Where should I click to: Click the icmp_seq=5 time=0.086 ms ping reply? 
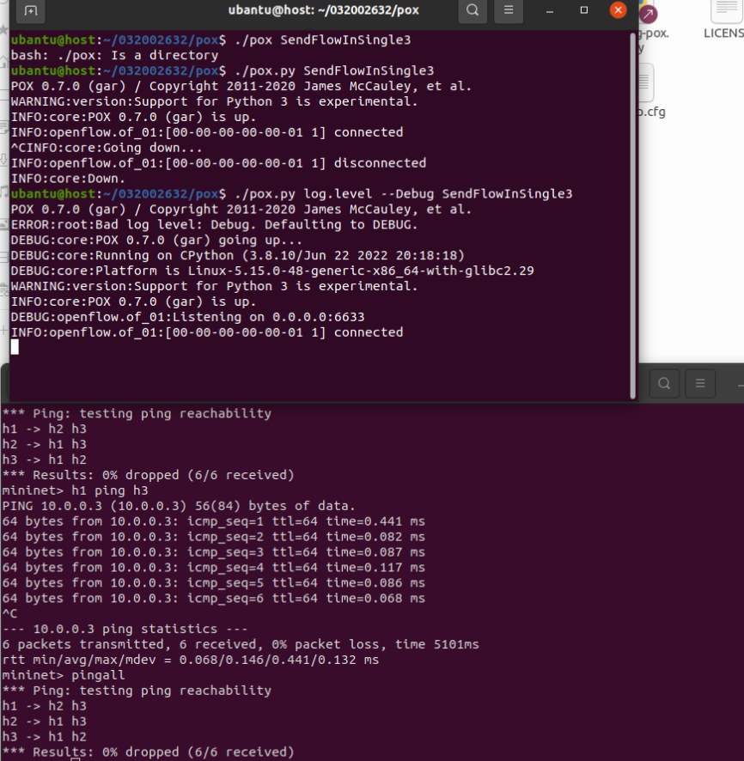point(214,583)
